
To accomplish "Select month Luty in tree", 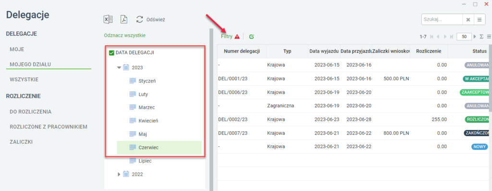I will click(139, 94).
